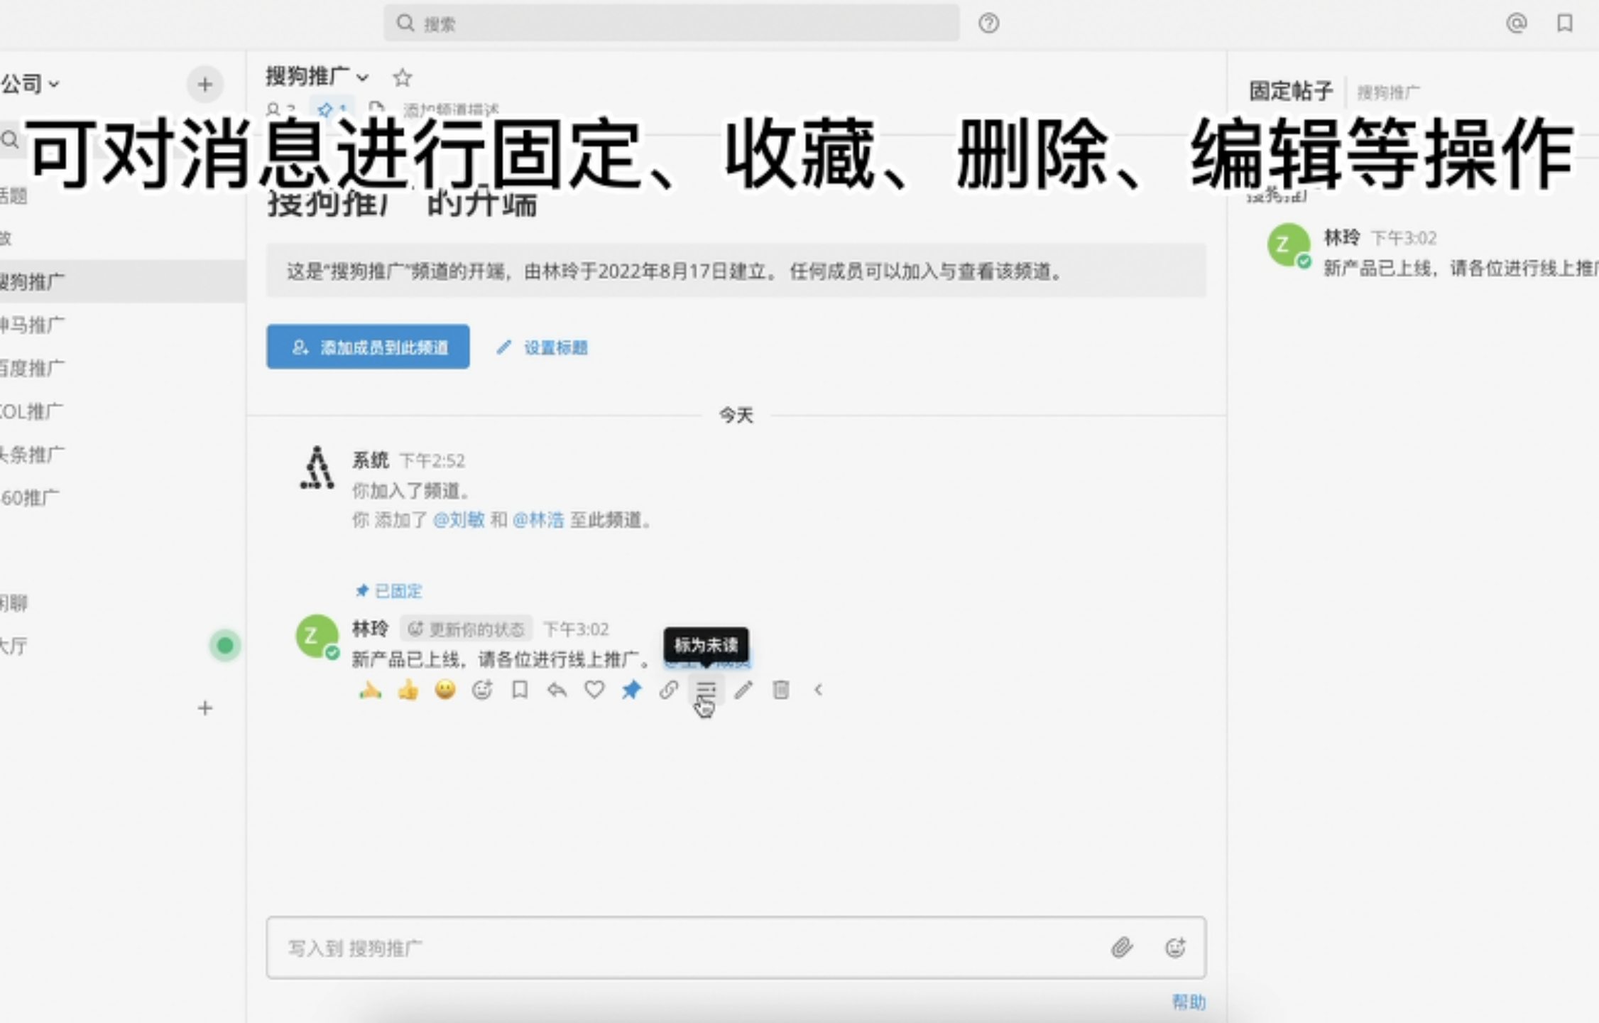The width and height of the screenshot is (1599, 1023).
Task: Copy message link with chain icon
Action: [669, 690]
